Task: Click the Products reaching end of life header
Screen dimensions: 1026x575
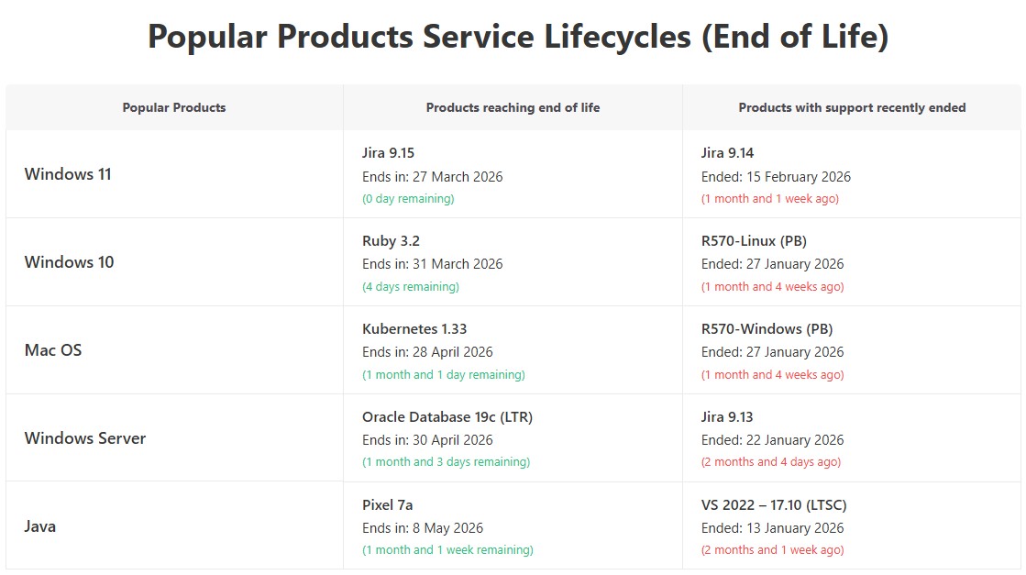Action: [x=513, y=107]
